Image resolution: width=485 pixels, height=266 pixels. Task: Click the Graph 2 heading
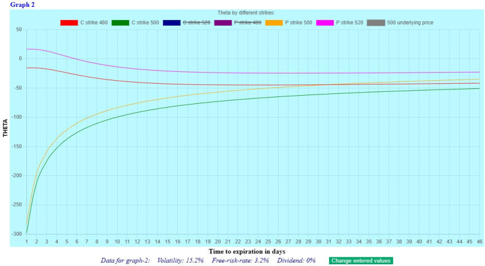22,5
